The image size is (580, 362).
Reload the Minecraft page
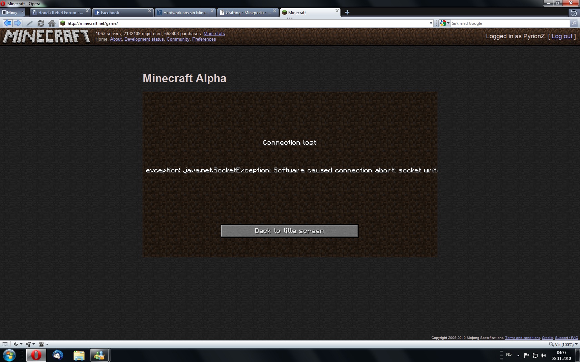(41, 23)
